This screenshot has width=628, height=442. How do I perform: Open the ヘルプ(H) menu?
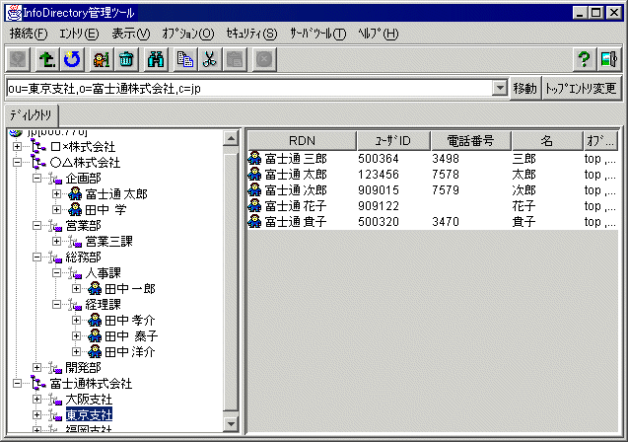click(379, 34)
